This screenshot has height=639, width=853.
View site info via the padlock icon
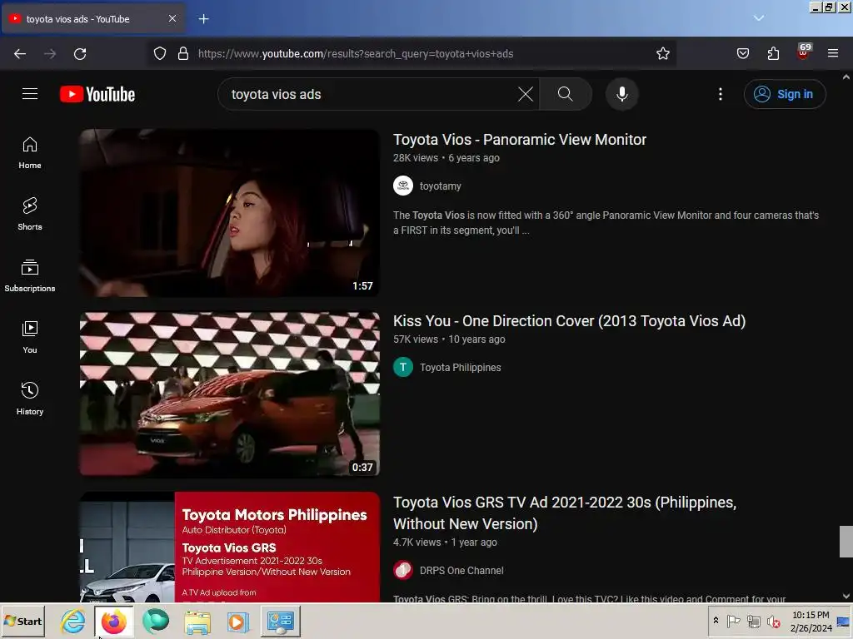pos(183,53)
